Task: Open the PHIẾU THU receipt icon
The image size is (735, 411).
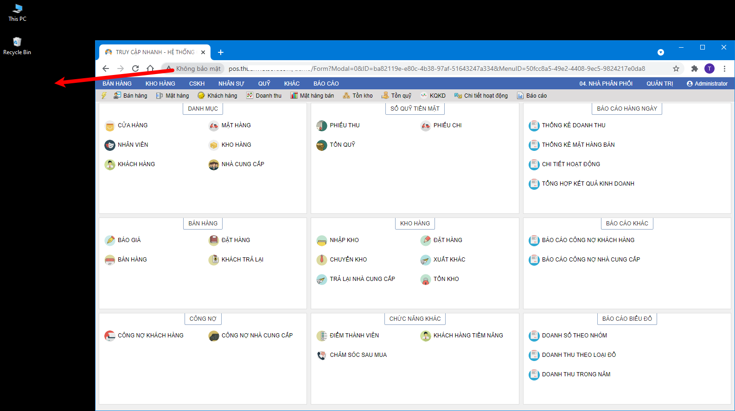Action: pos(322,126)
